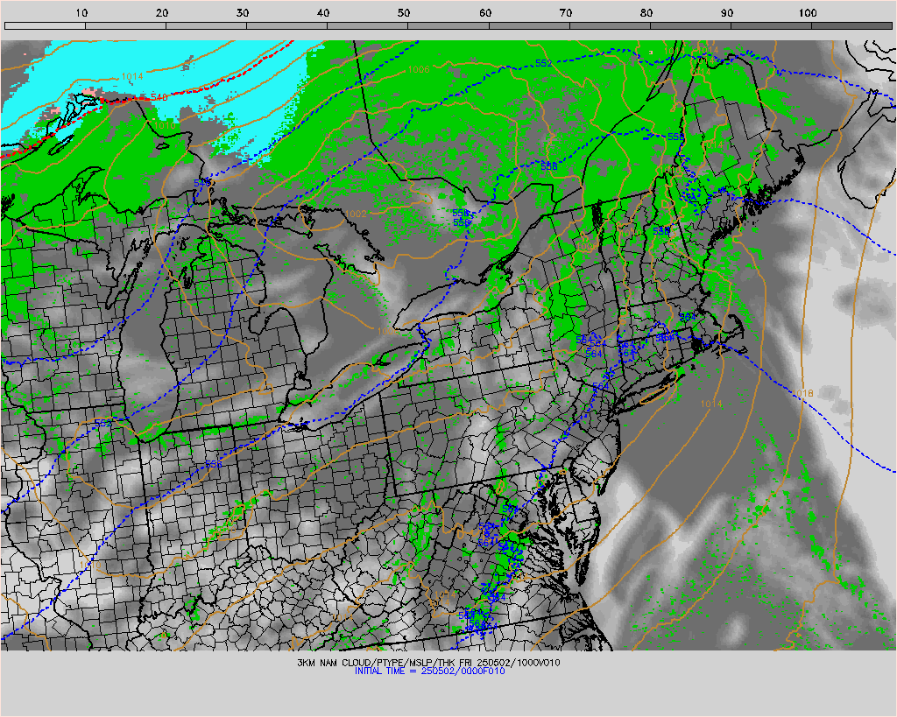This screenshot has height=717, width=897.
Task: Click the blue "INITIAL TIME = 250502/0000F010" text
Action: point(429,671)
